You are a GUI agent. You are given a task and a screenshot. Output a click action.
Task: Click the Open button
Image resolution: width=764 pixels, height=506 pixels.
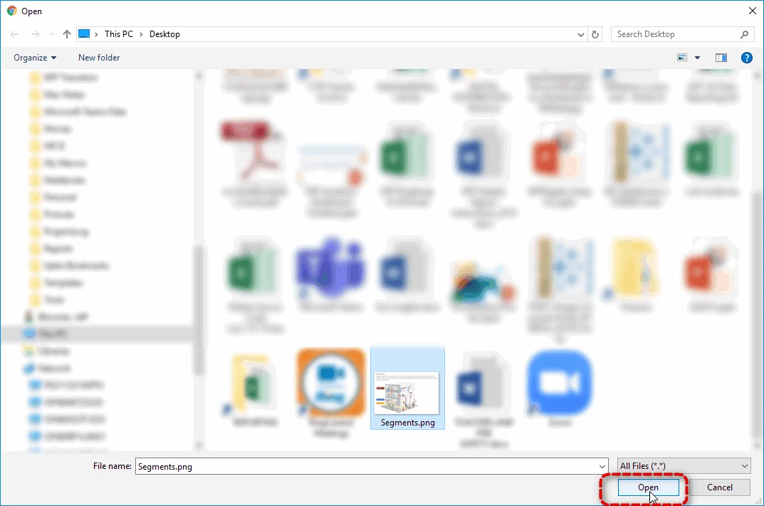coord(648,487)
